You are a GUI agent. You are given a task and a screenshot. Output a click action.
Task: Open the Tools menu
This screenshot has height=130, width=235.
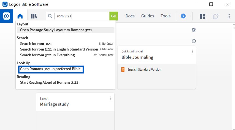[x=166, y=16]
